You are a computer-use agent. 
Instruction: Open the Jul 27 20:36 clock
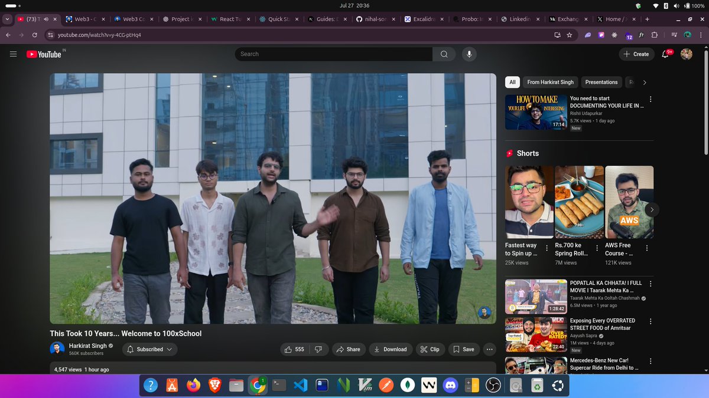point(354,5)
